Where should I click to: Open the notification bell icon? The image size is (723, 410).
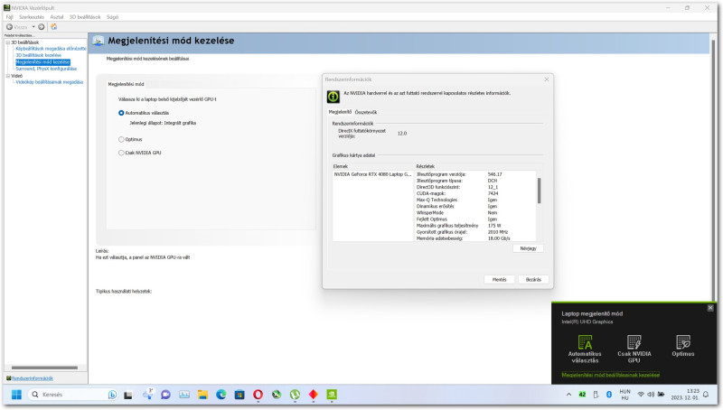point(706,395)
